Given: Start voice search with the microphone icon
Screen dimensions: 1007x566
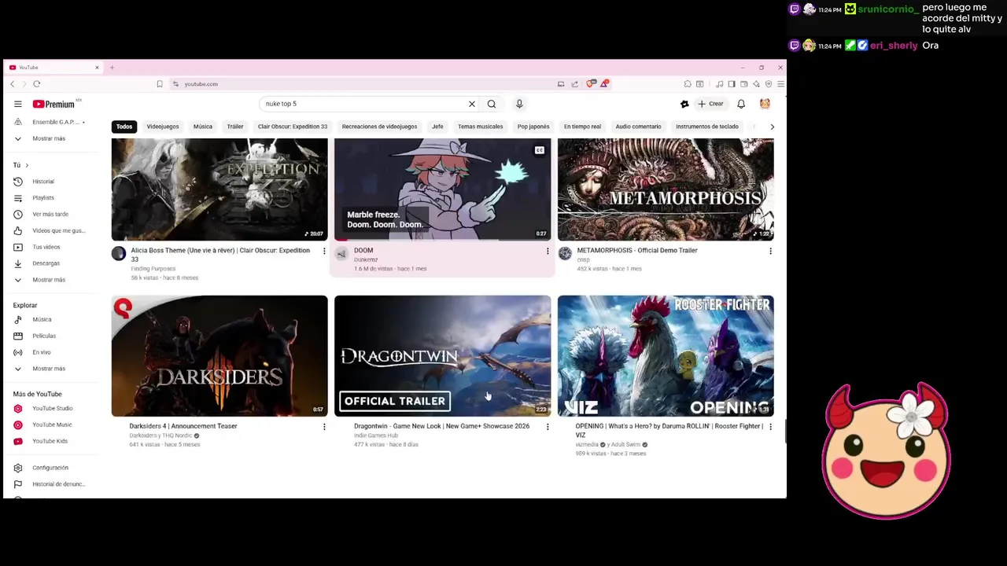Looking at the screenshot, I should (519, 104).
